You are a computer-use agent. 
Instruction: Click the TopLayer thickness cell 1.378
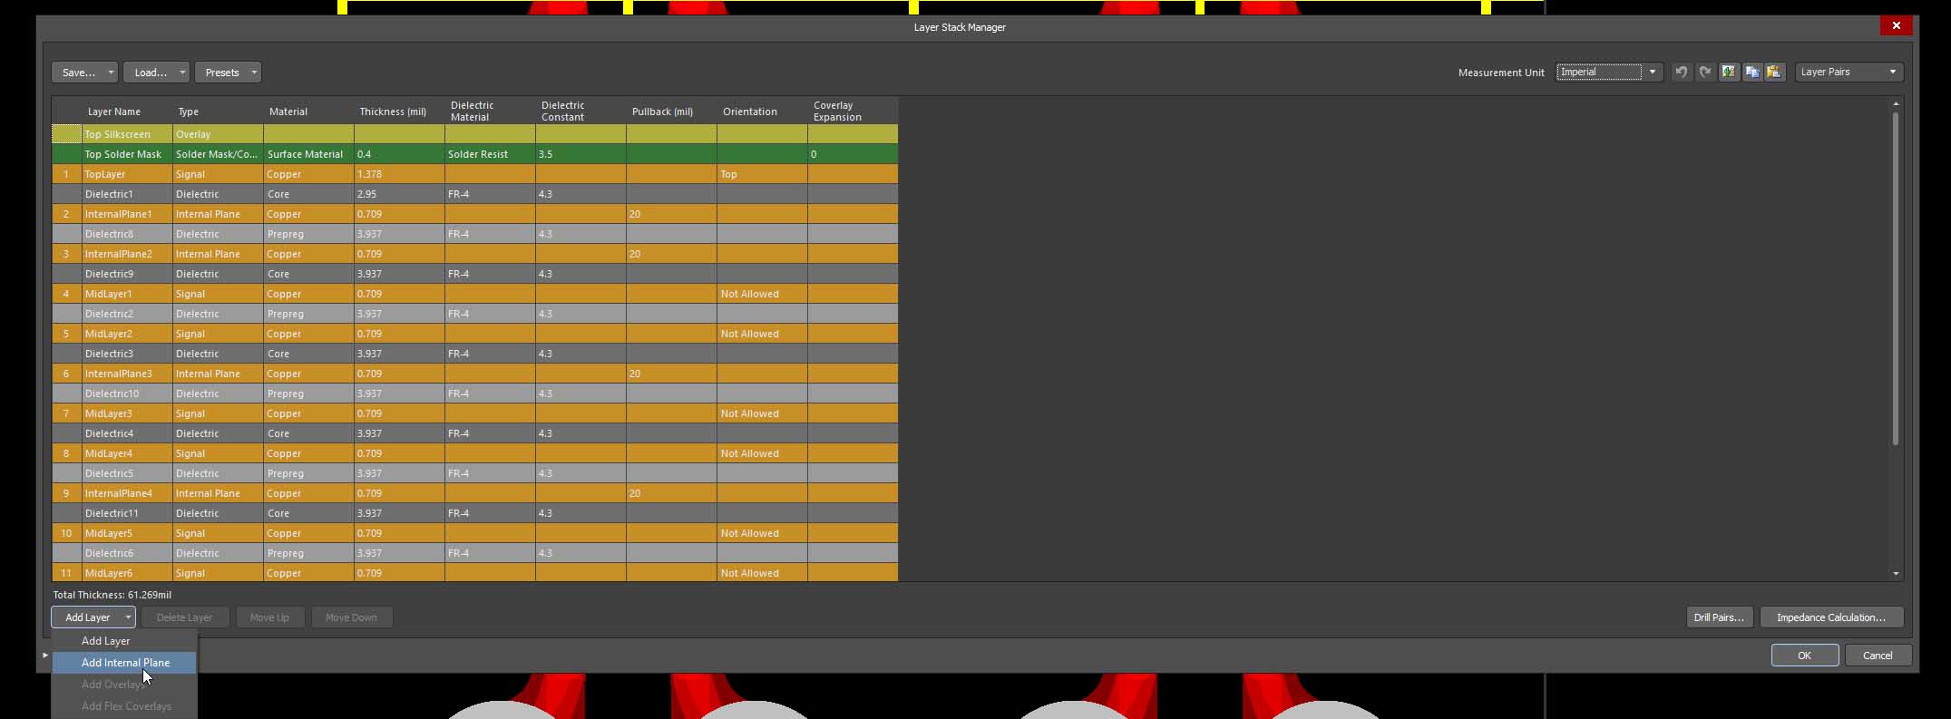tap(397, 174)
